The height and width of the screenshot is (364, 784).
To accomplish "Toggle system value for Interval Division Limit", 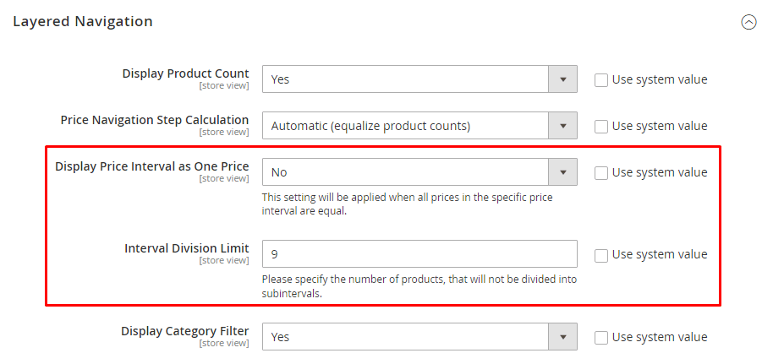I will 601,255.
